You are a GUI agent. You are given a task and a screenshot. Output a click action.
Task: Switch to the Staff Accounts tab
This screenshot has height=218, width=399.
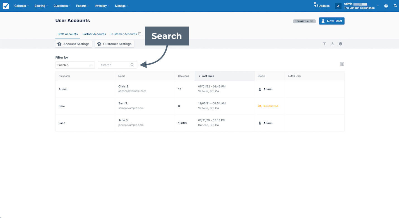(x=68, y=34)
